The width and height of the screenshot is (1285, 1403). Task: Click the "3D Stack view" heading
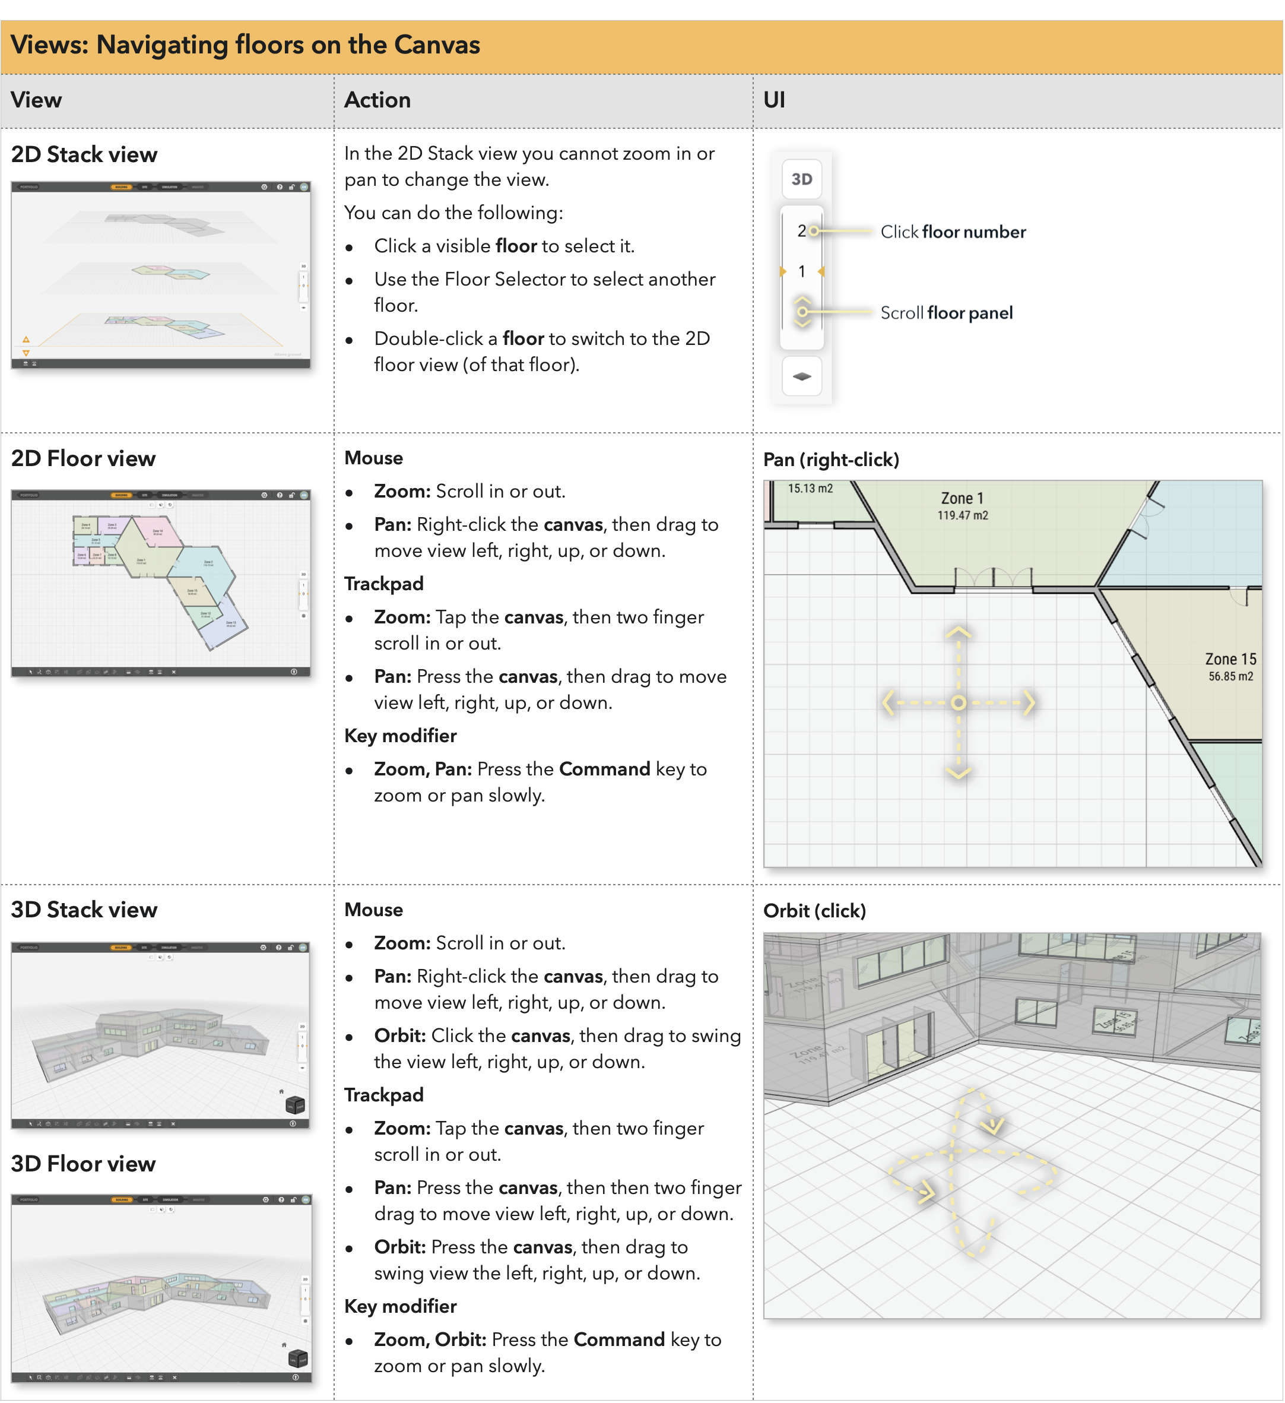coord(84,910)
